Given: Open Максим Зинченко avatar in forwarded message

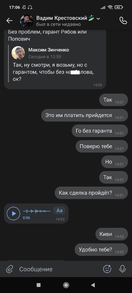Looking at the screenshot, I should coord(18,53).
